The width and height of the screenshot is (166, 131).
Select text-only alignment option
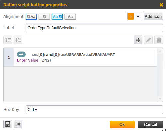(x=70, y=17)
